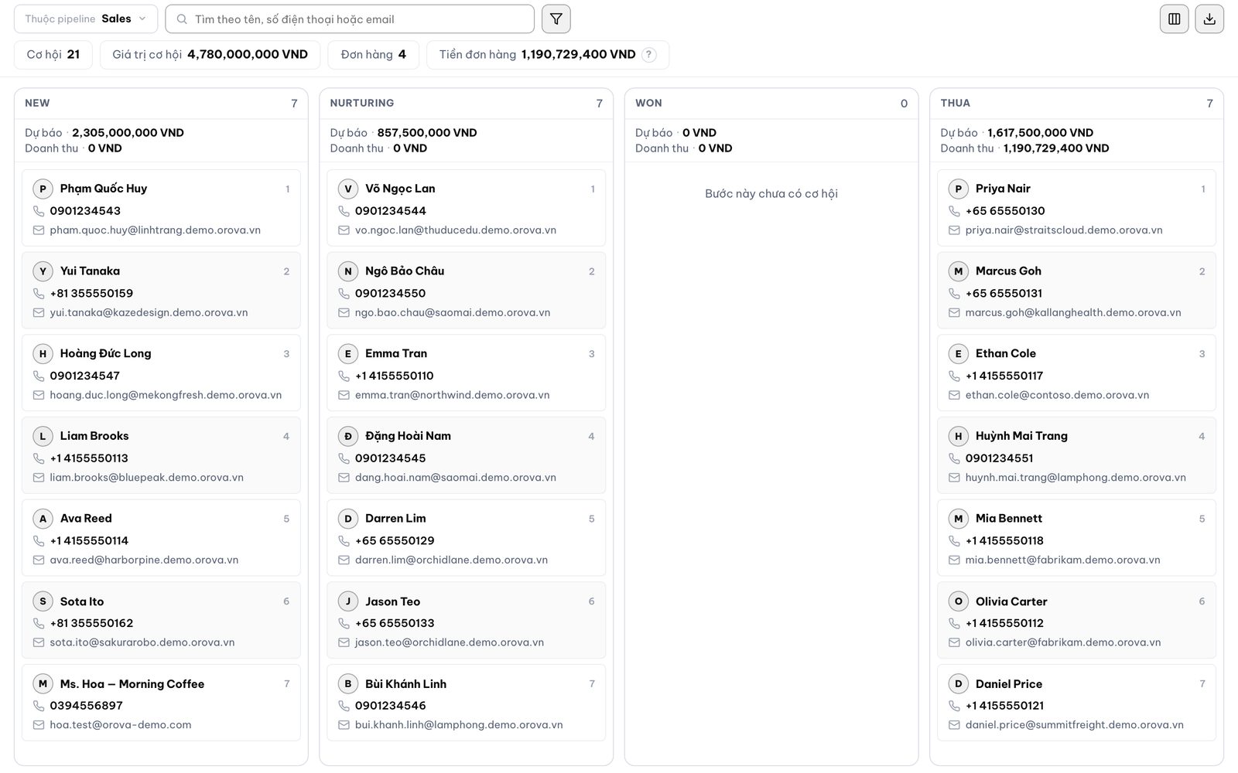Image resolution: width=1238 pixels, height=773 pixels.
Task: Click the Cơ hội 21 summary chip
Action: [x=53, y=55]
